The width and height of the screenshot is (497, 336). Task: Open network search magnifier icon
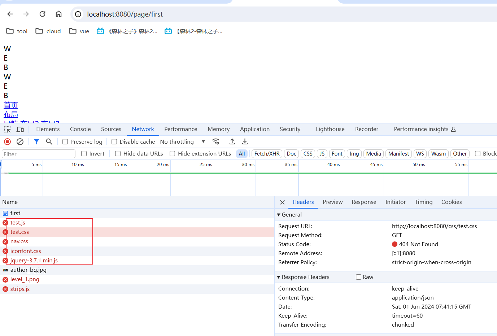point(49,142)
